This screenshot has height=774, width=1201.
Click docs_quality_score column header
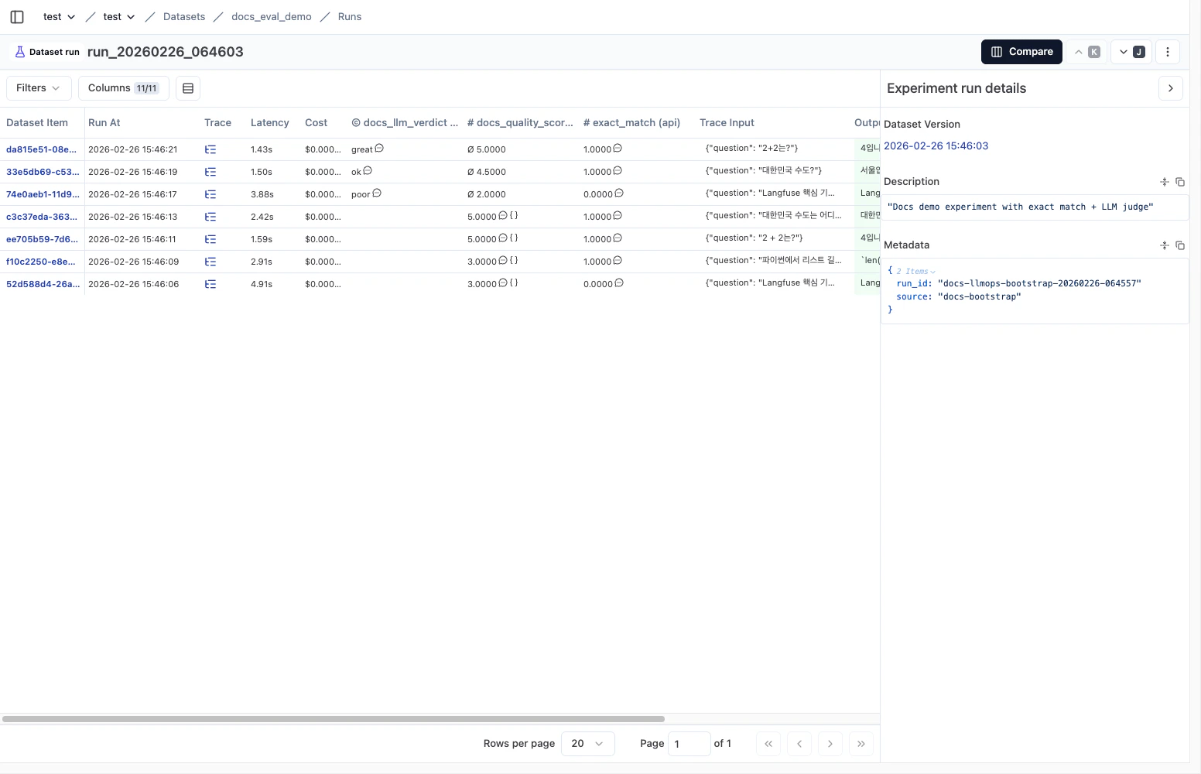click(x=520, y=122)
